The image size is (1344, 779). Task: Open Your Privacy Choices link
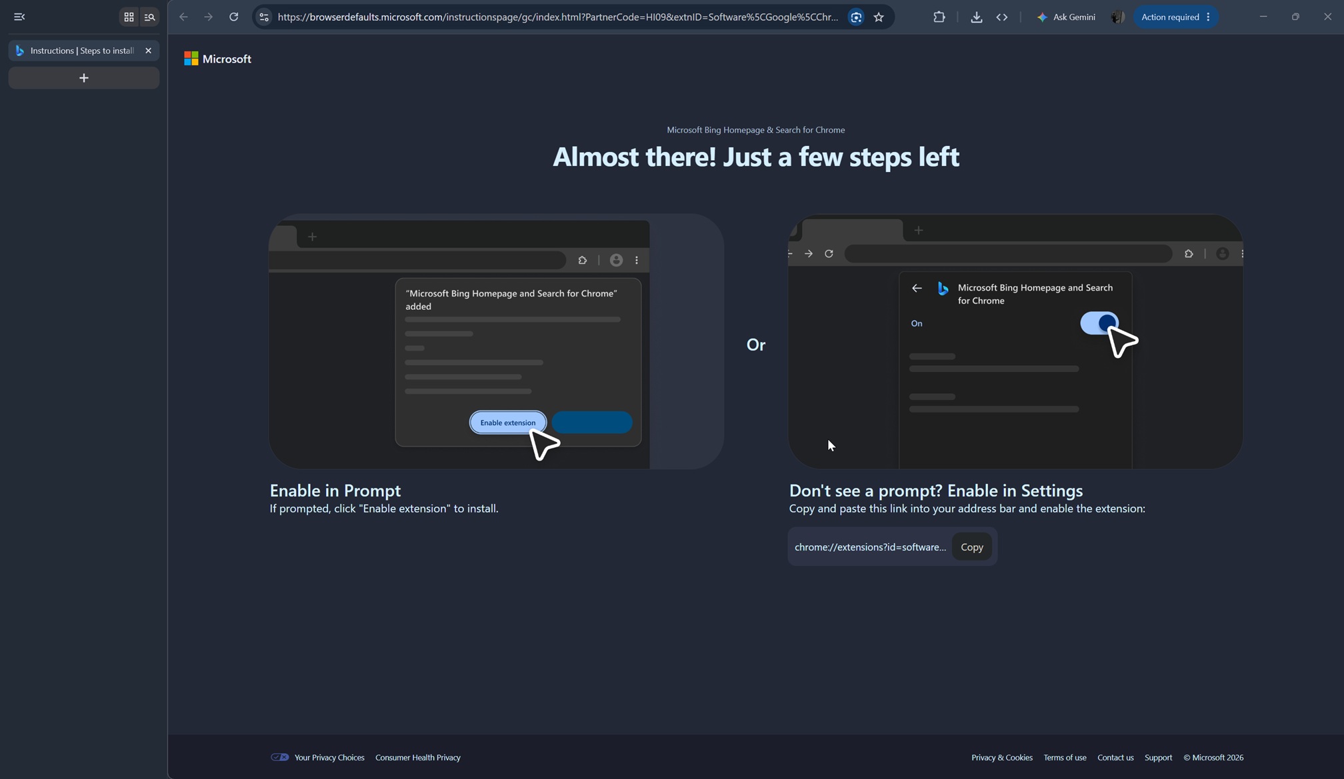(x=329, y=758)
